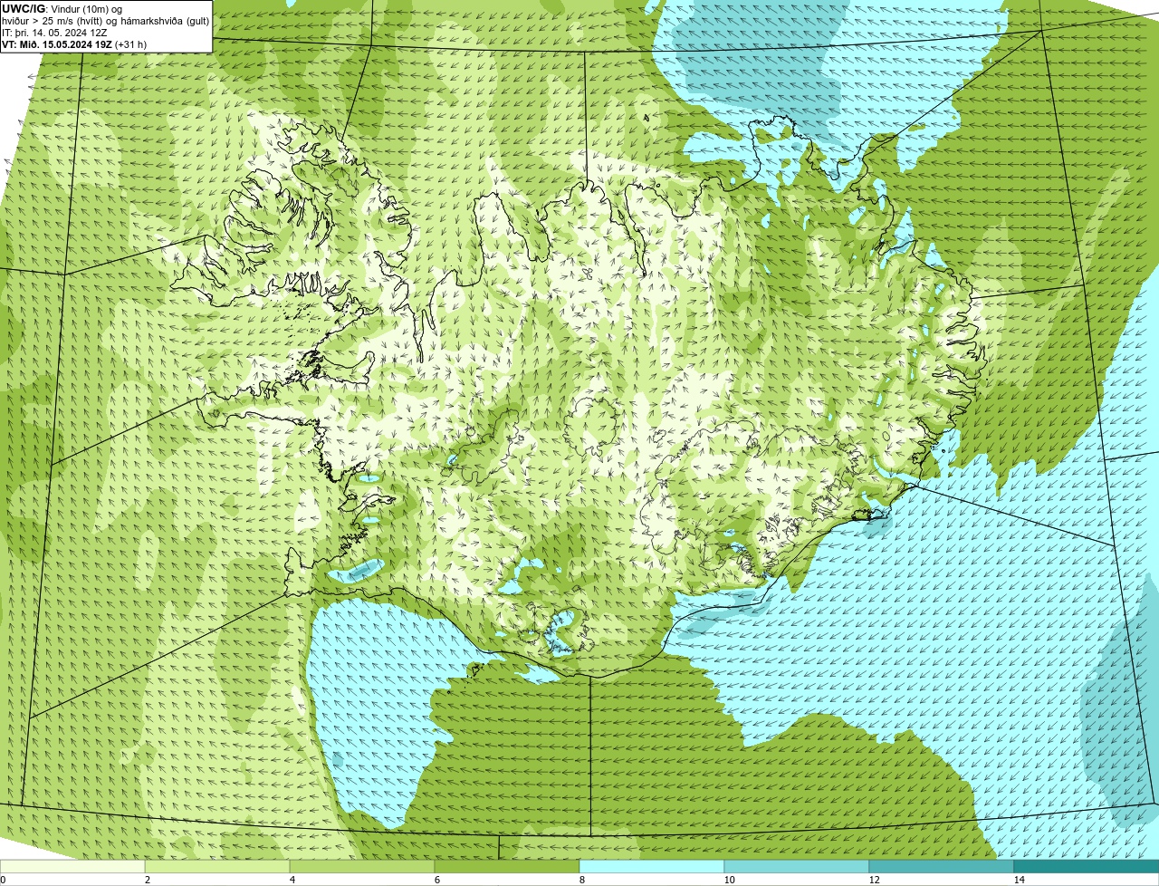Viewport: 1159px width, 886px height.
Task: Click the "VT: Mið. 15.05.2024 19Z (+31 h)" line
Action: [x=74, y=43]
